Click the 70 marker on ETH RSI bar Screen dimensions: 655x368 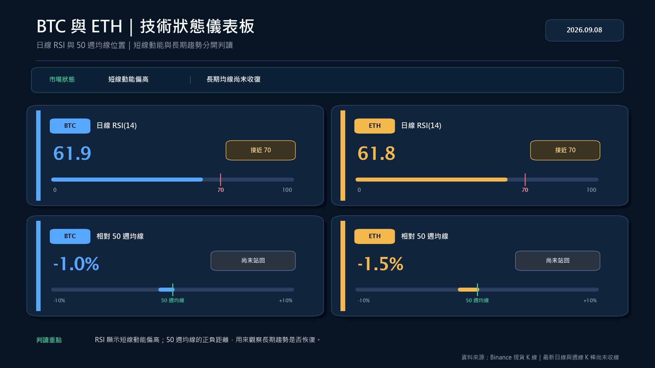[525, 190]
